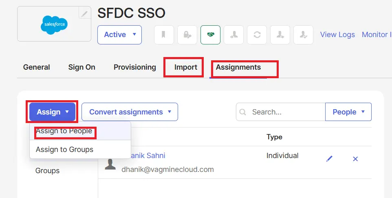The height and width of the screenshot is (198, 392).
Task: Click the Search input field
Action: tap(281, 112)
